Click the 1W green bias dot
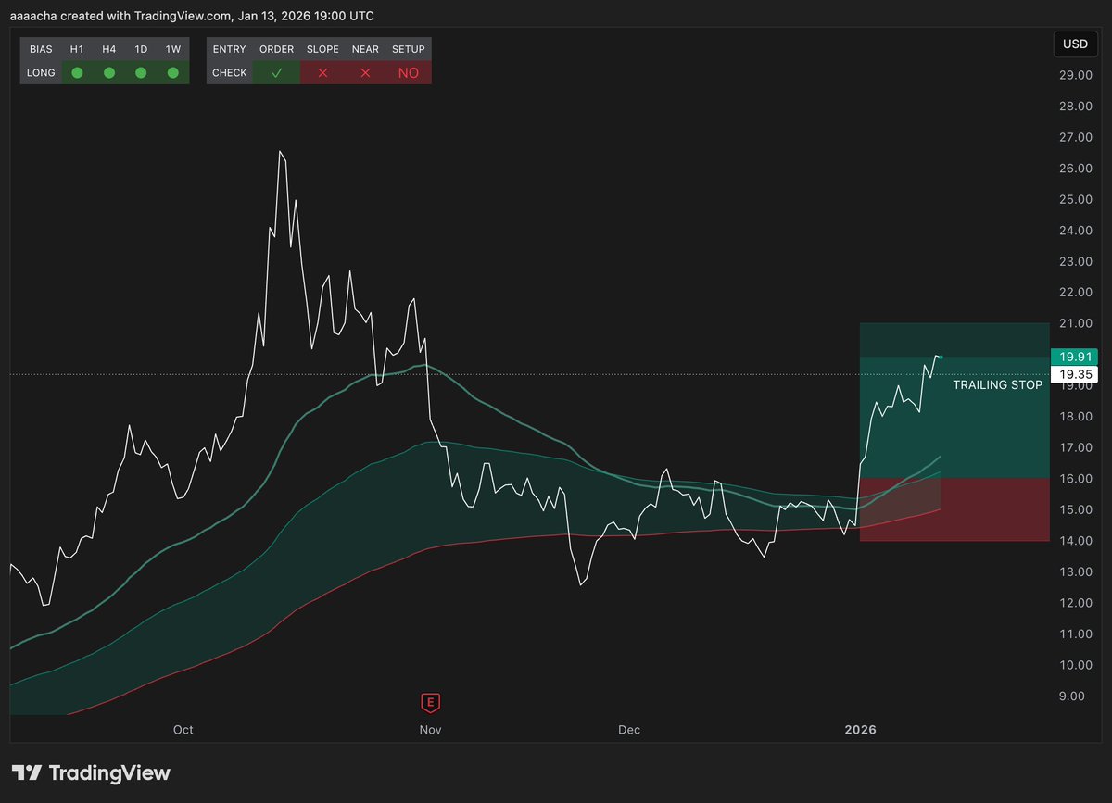Screen dimensions: 1112x803 [x=173, y=72]
